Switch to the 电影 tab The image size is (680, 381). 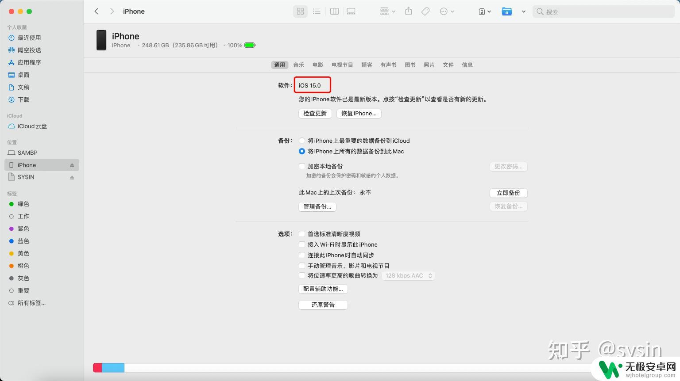click(317, 65)
